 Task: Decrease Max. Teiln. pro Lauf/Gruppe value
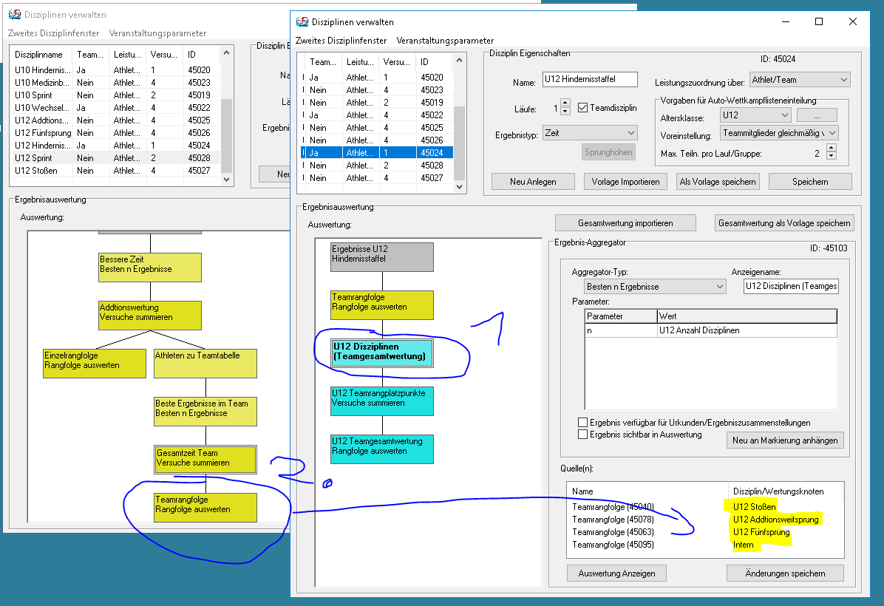(831, 156)
